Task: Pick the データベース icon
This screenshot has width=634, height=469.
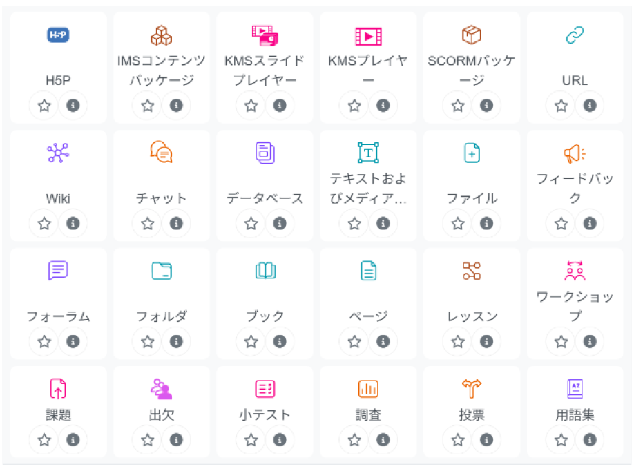Action: tap(265, 153)
